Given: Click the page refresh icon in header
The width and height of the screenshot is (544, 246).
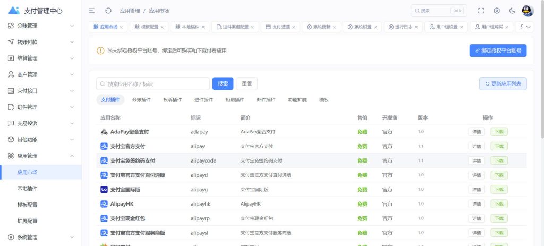Looking at the screenshot, I should click(108, 11).
